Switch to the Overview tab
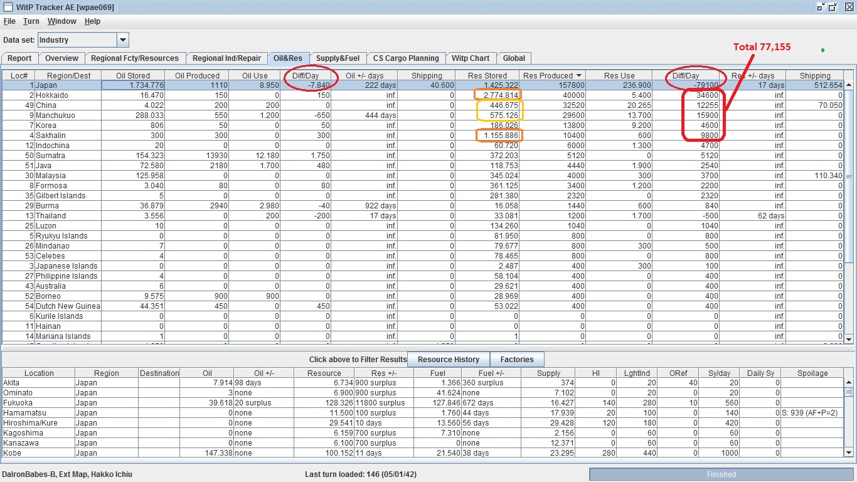The image size is (857, 482). point(61,58)
